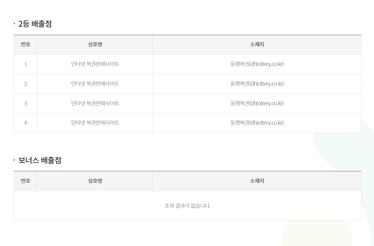The image size is (374, 246).
Task: Select row number 1 cell
Action: [x=26, y=64]
